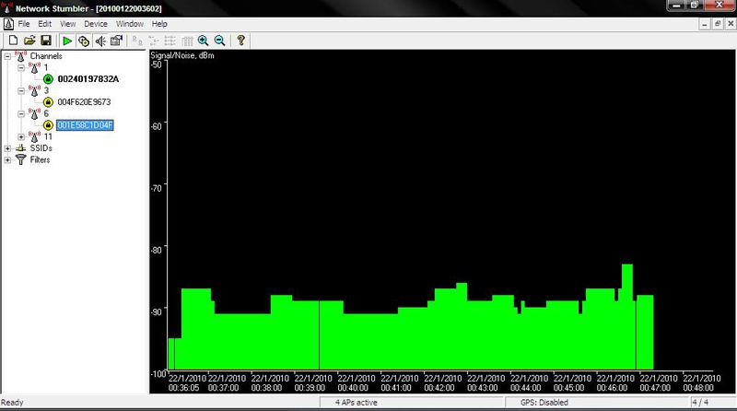
Task: Click the 00:40:00 time axis label
Action: coord(353,388)
